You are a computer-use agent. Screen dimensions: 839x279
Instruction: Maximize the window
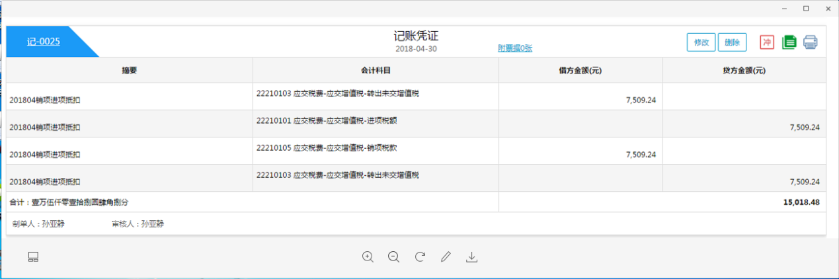806,9
